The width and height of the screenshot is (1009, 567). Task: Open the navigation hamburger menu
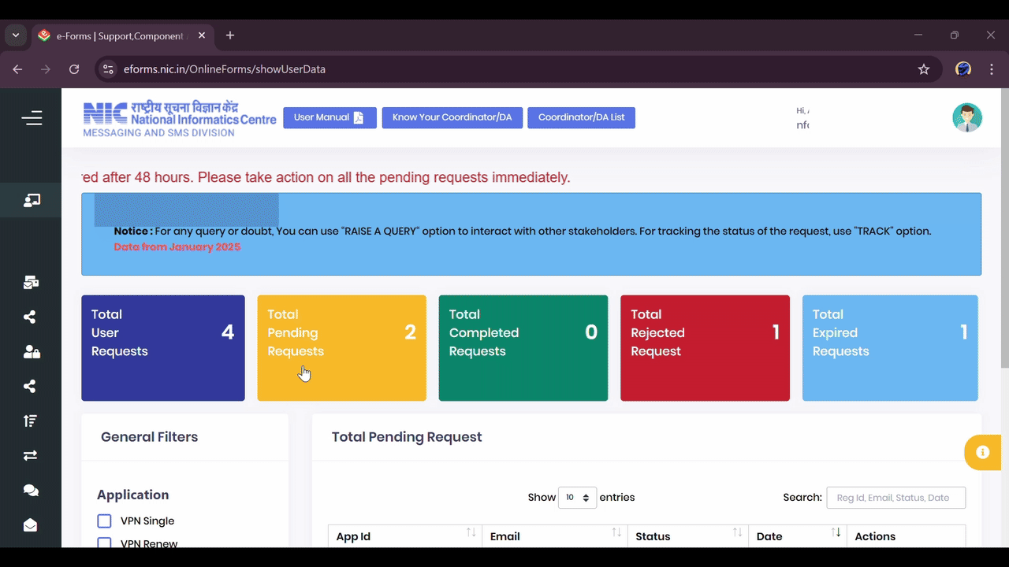click(32, 117)
